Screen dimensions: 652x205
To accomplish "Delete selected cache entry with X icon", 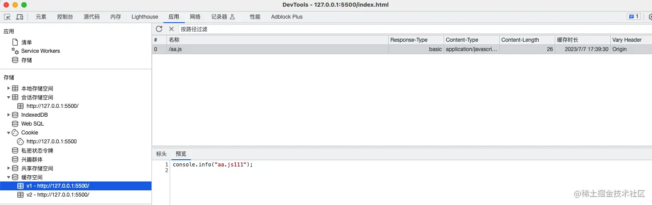I will coord(171,29).
